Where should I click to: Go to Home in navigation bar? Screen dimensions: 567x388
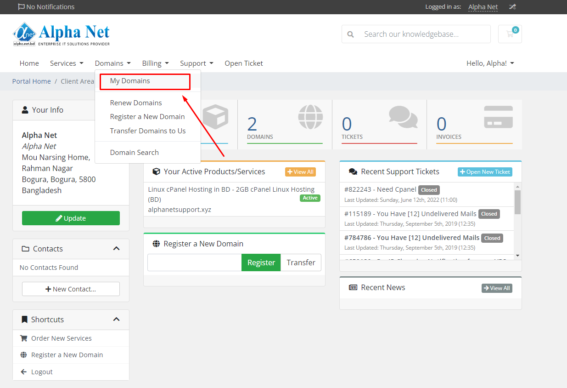[29, 63]
